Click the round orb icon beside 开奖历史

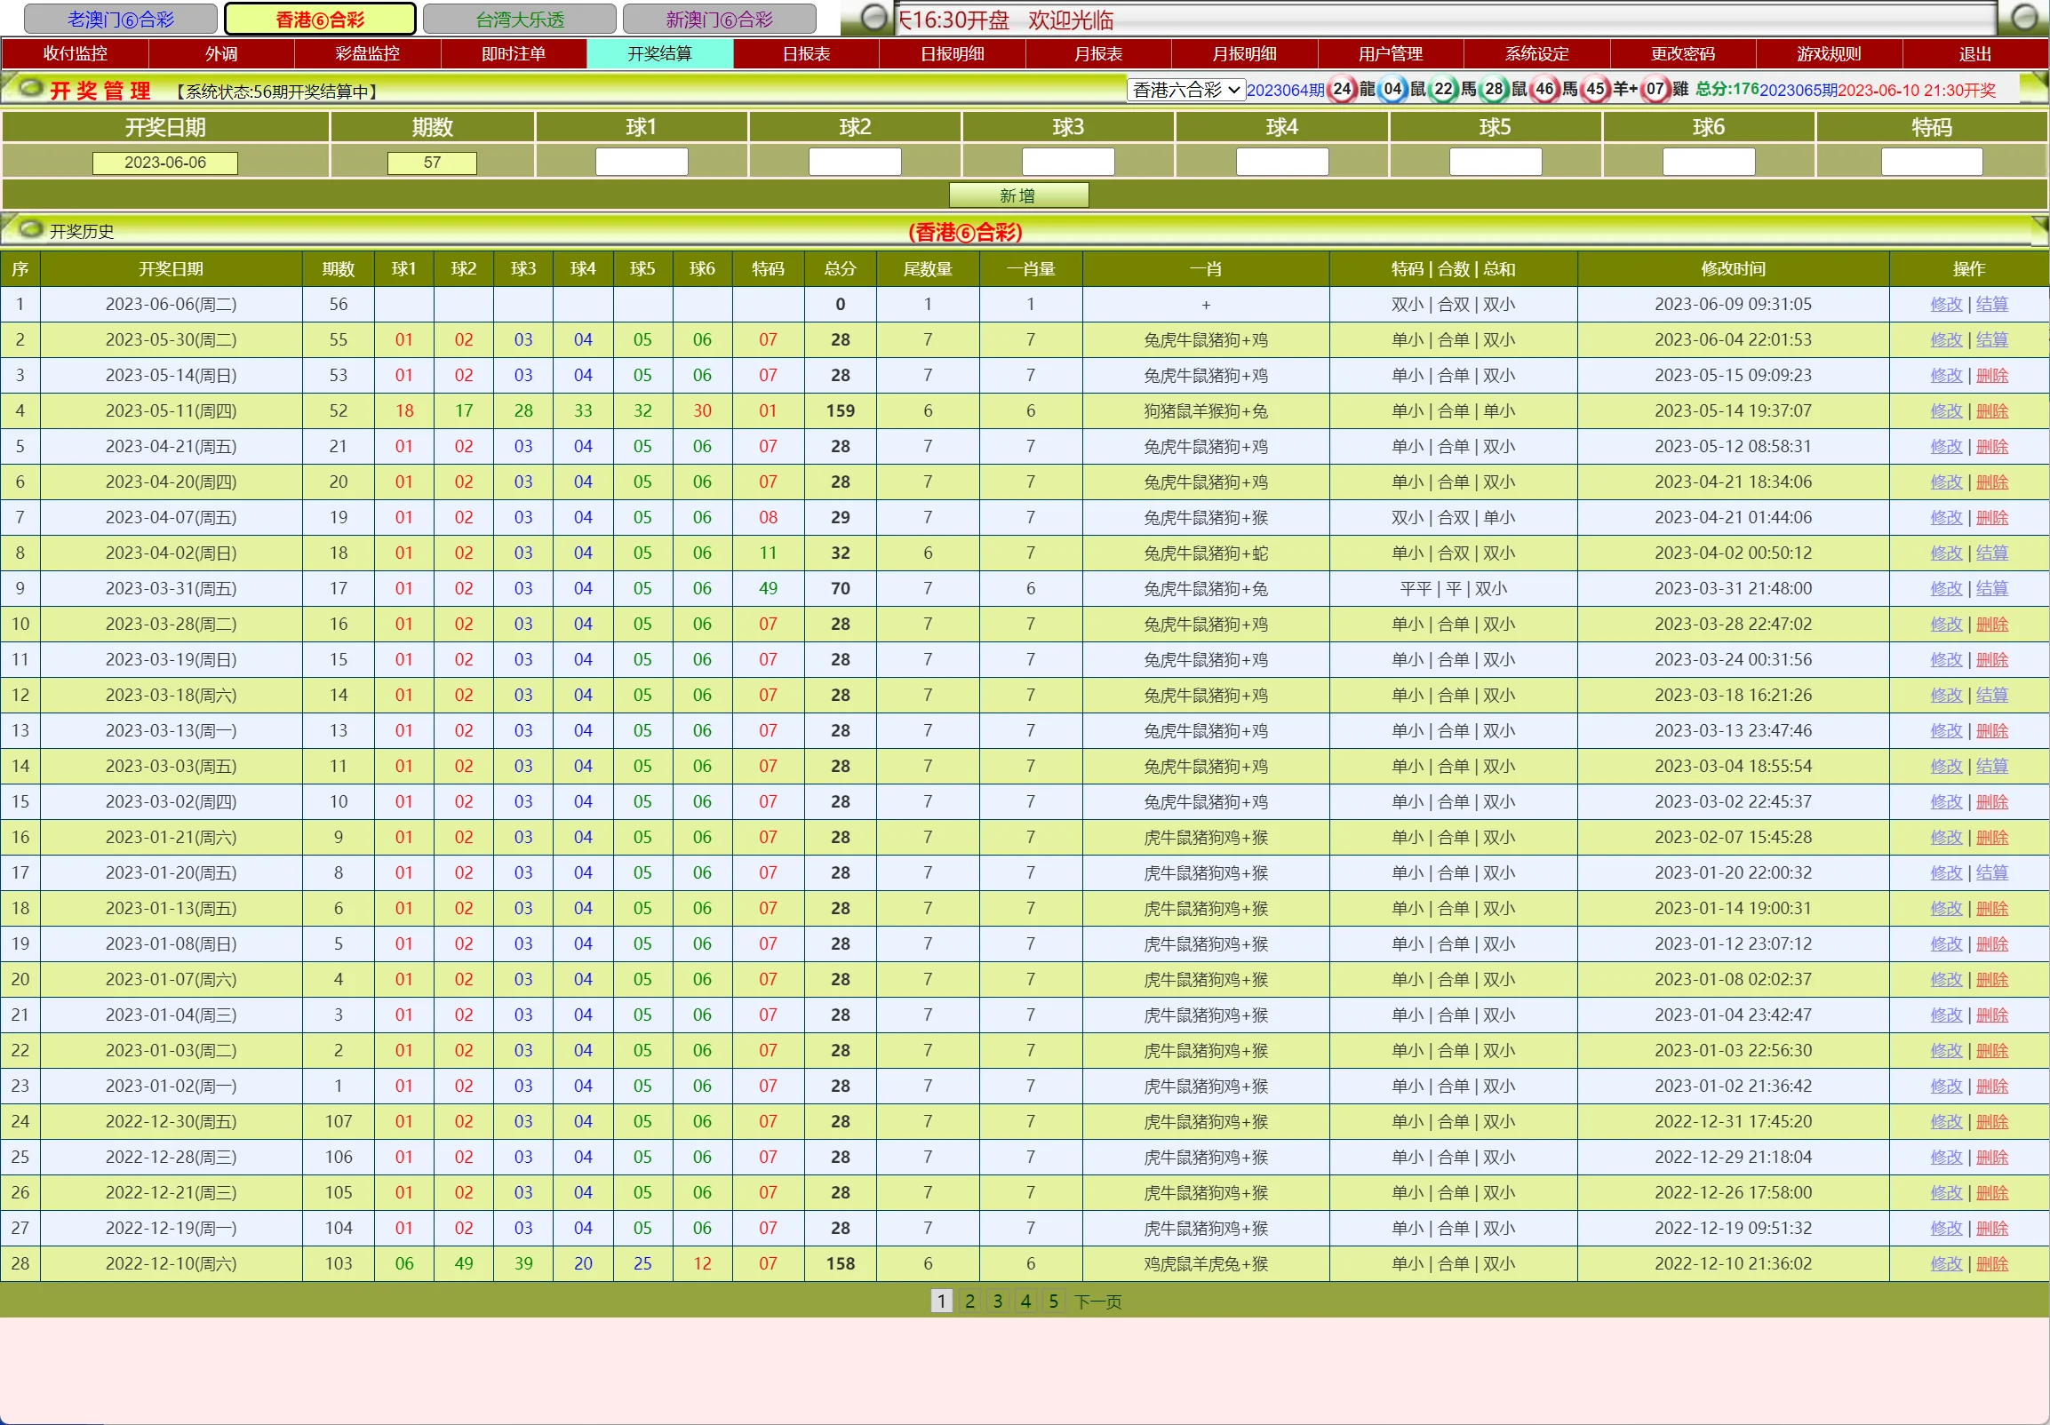pos(30,229)
